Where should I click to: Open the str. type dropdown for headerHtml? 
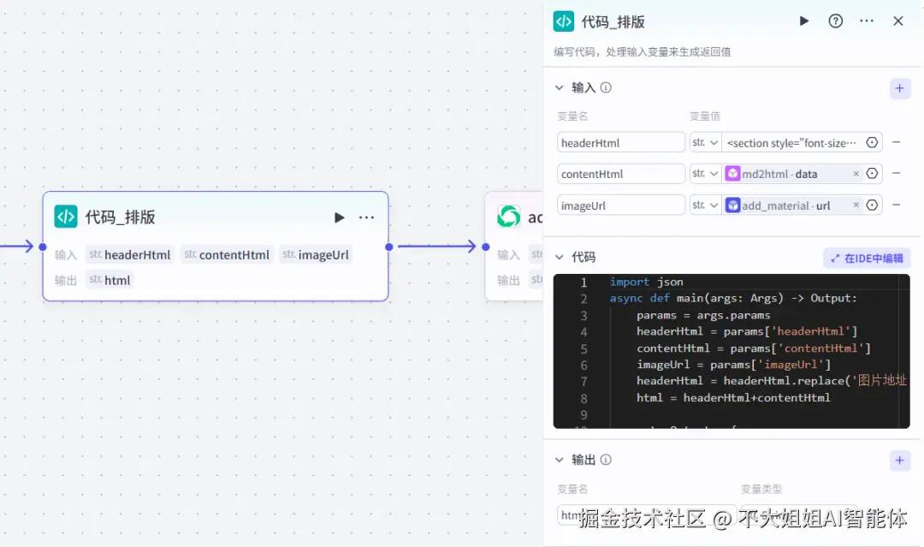click(x=705, y=142)
